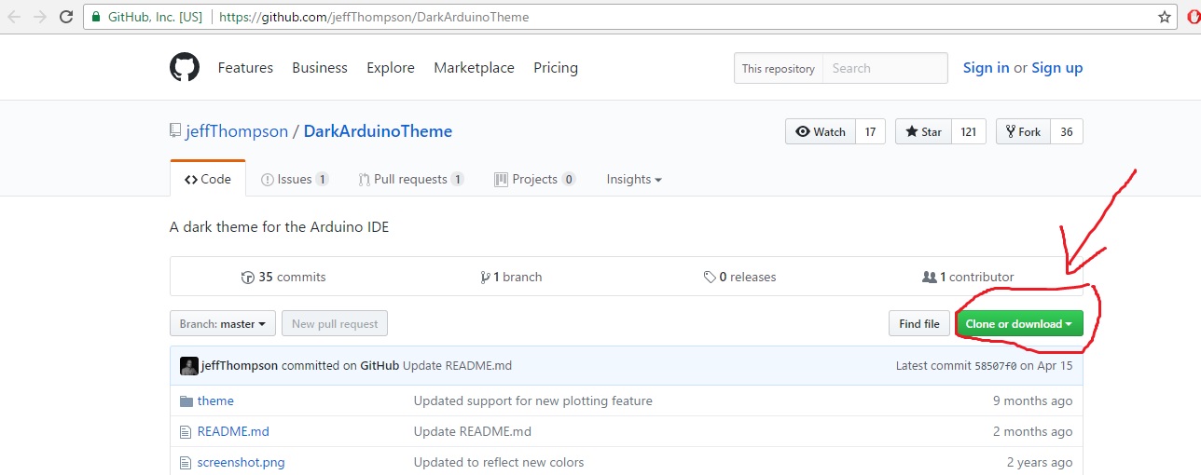Click the repository book icon beside jeffThompson

(x=175, y=131)
